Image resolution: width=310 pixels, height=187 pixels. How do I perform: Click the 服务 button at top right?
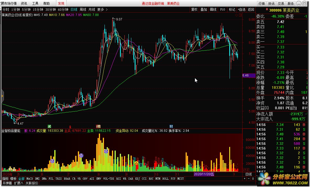click(291, 3)
